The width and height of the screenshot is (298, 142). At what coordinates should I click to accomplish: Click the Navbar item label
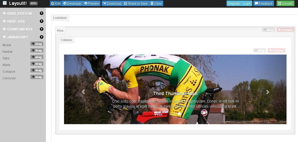coord(8,52)
